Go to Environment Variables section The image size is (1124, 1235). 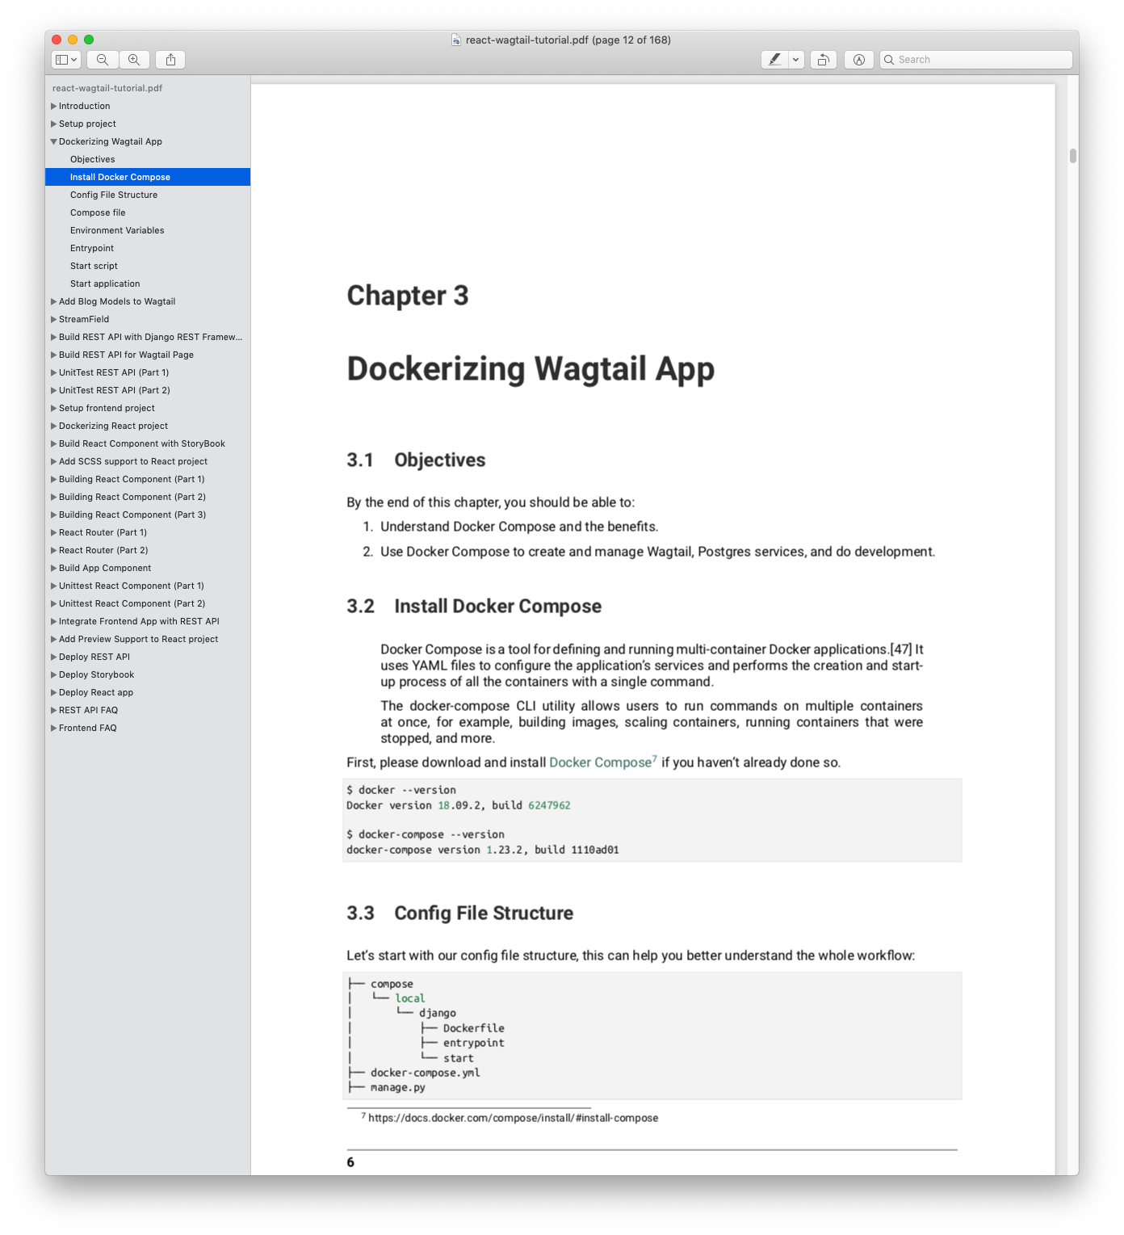coord(148,230)
